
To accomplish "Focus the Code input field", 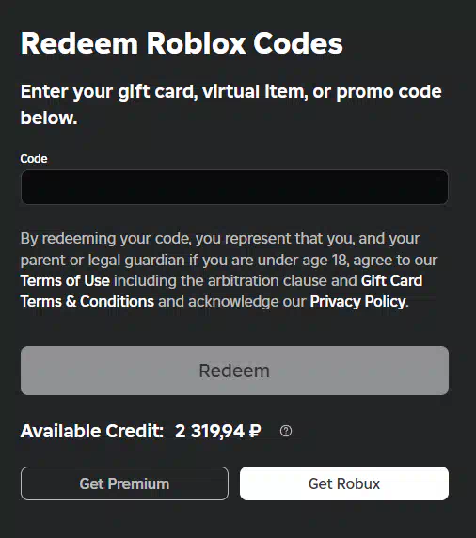I will [234, 187].
